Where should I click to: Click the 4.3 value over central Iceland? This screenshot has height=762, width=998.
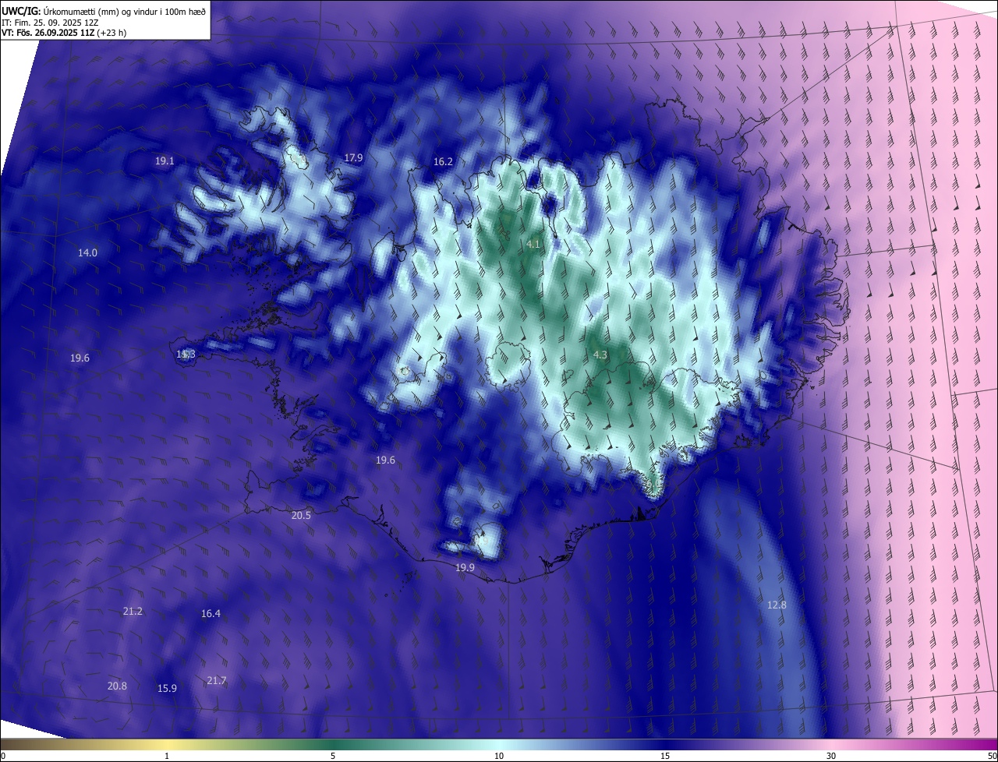pyautogui.click(x=600, y=355)
